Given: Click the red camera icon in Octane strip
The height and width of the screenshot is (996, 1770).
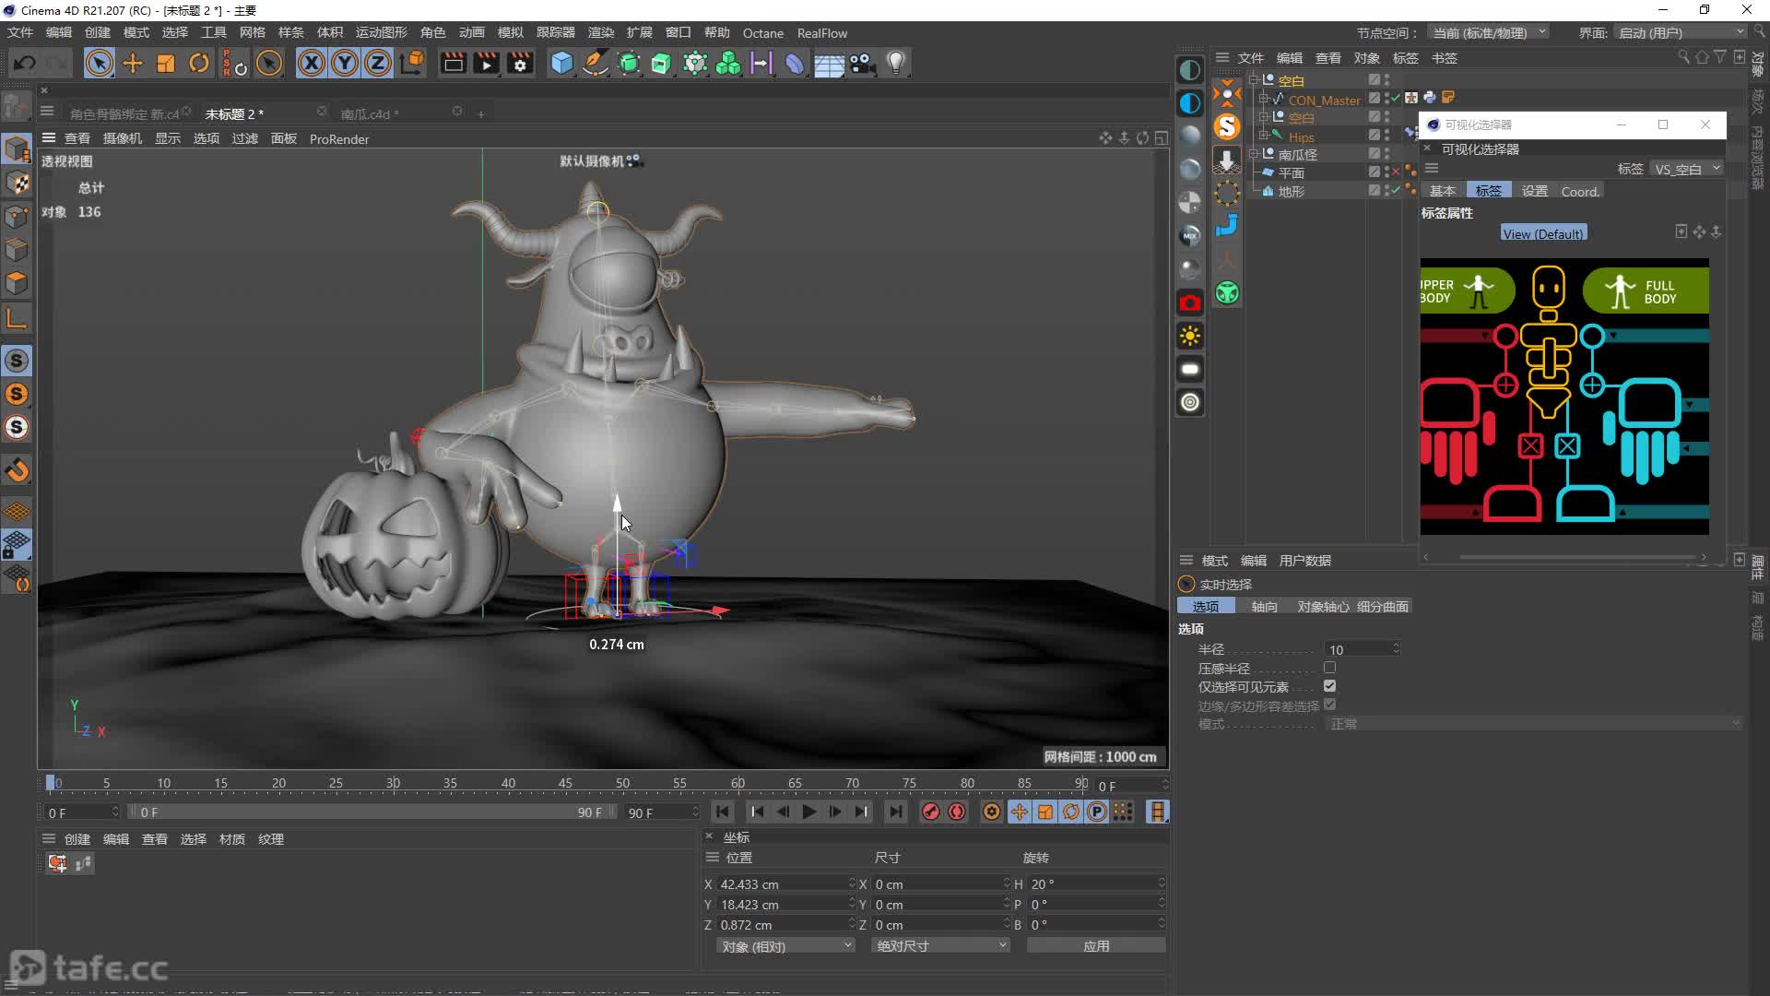Looking at the screenshot, I should tap(1190, 302).
